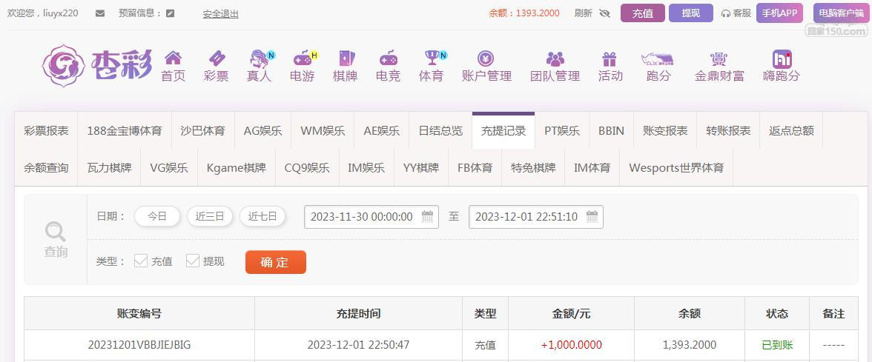Image resolution: width=872 pixels, height=362 pixels.
Task: Click the mail envelope icon
Action: pos(100,13)
